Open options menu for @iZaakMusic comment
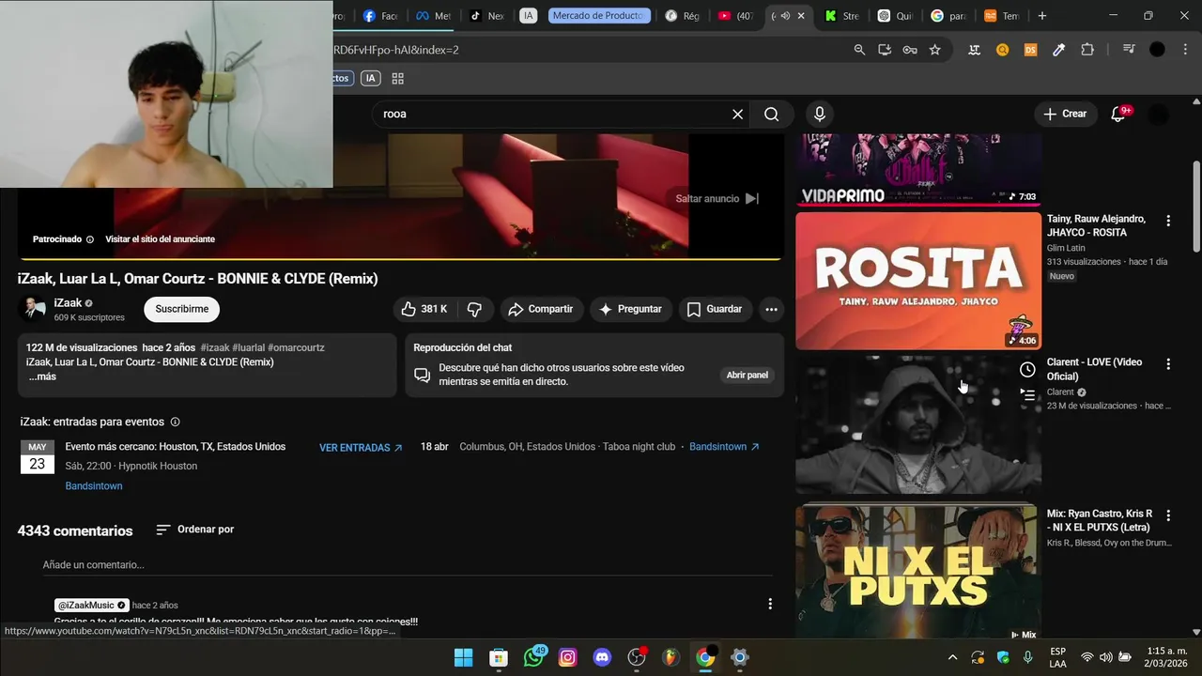This screenshot has width=1202, height=676. point(770,604)
